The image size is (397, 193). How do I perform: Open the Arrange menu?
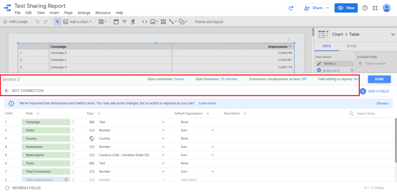(84, 13)
